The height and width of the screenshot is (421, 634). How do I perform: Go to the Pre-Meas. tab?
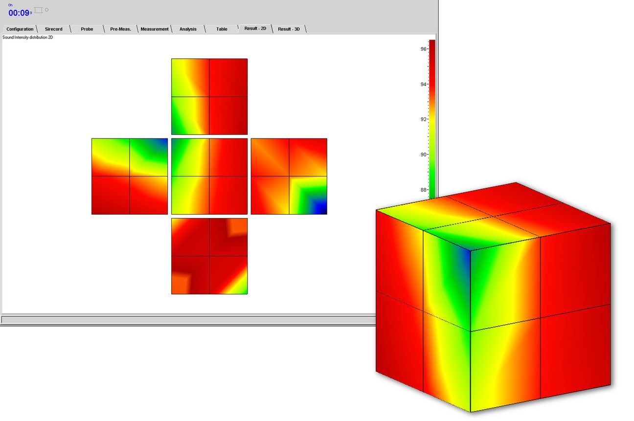coord(120,29)
